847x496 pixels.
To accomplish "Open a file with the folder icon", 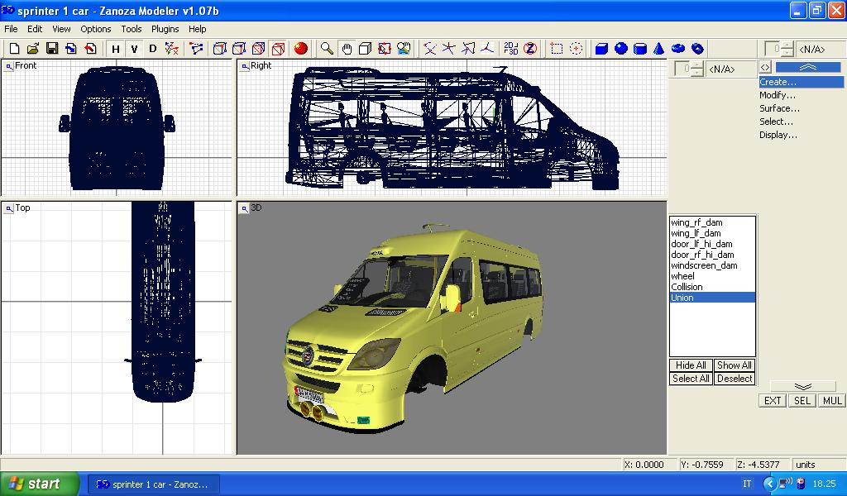I will 33,49.
